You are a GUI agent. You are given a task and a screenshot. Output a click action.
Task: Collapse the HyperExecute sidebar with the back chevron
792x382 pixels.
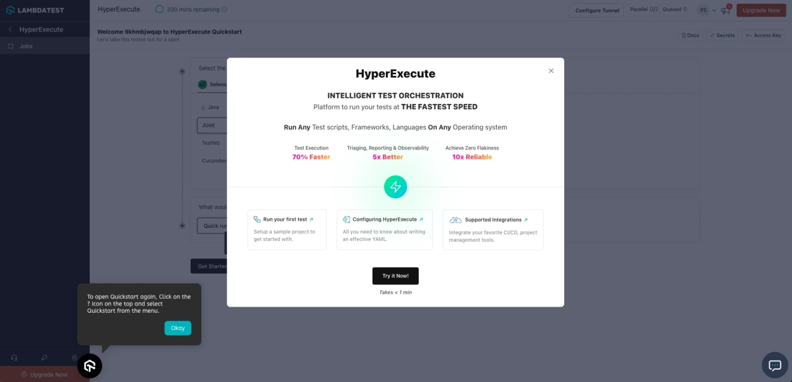click(x=10, y=29)
